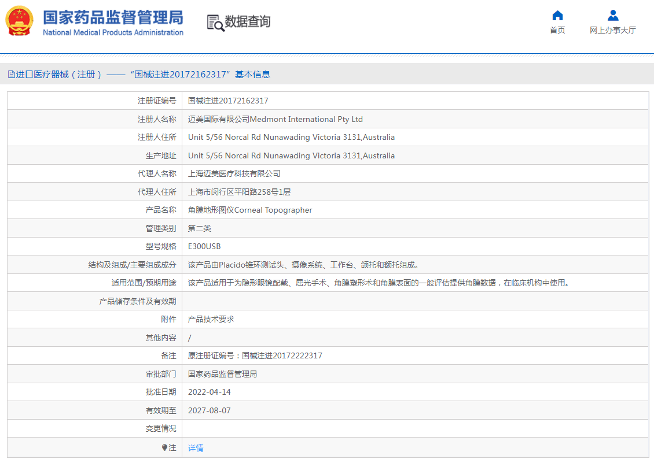Click the 注册证编号 label

tap(157, 101)
